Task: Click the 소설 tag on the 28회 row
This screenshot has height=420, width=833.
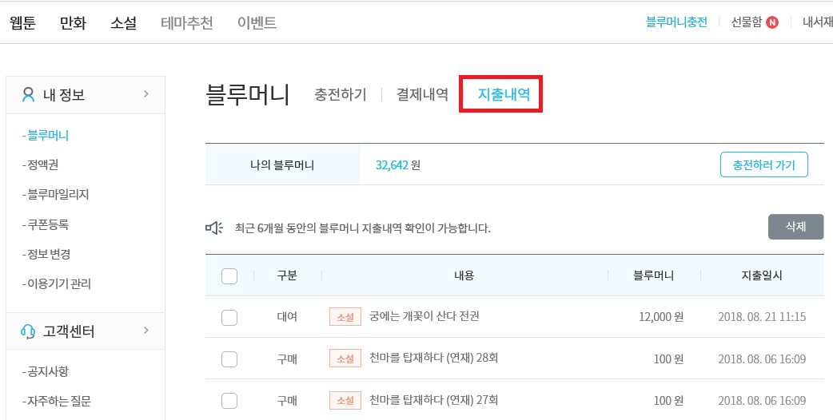Action: [x=345, y=359]
